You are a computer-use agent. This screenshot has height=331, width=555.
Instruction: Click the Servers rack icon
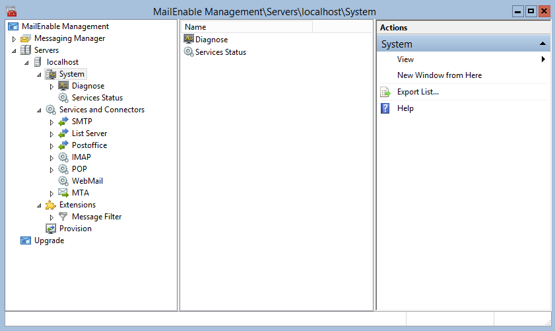[x=26, y=50]
